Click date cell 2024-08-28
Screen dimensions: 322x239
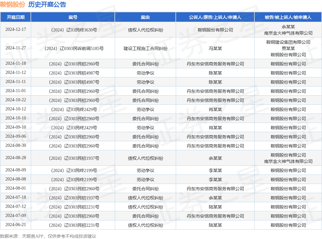[16, 158]
